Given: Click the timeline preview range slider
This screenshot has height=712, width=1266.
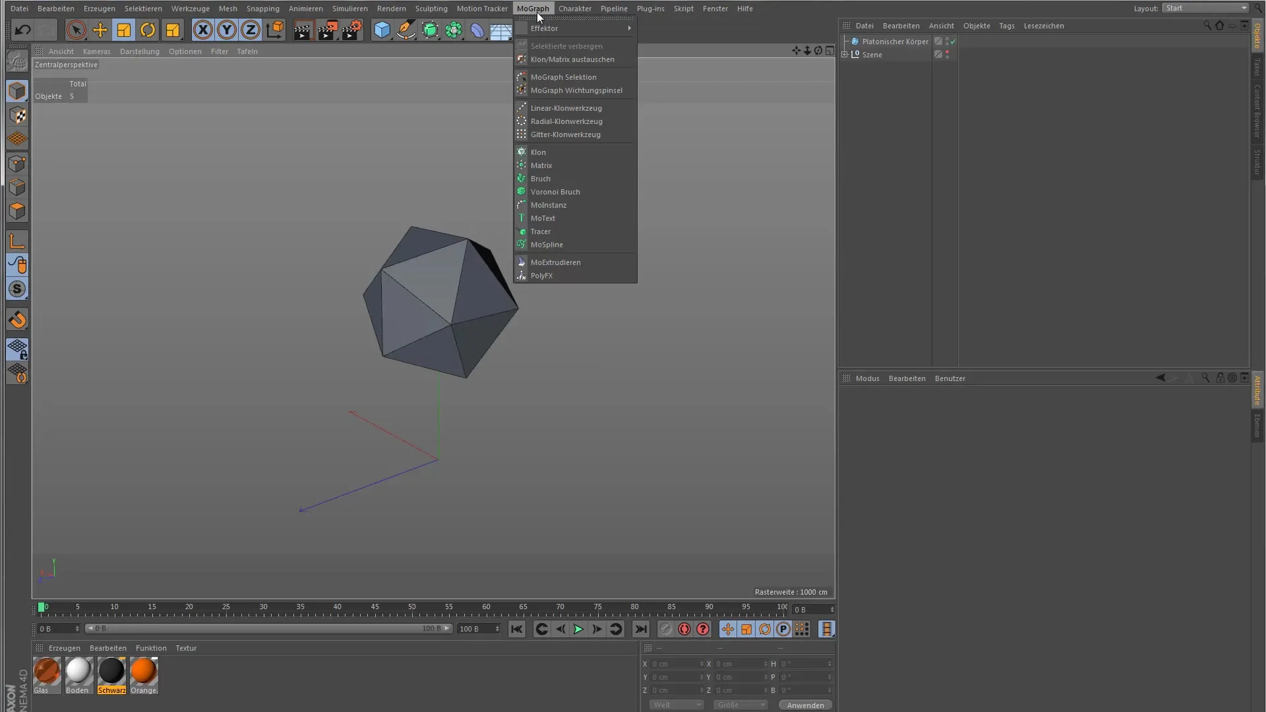Looking at the screenshot, I should 269,629.
